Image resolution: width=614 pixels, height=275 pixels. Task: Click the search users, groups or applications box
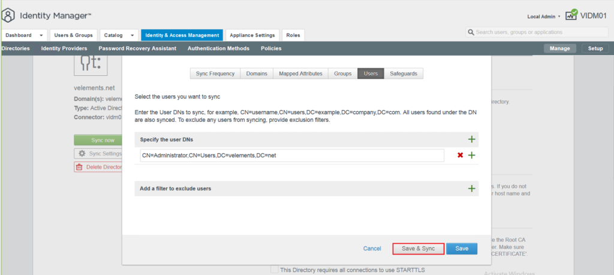point(537,32)
